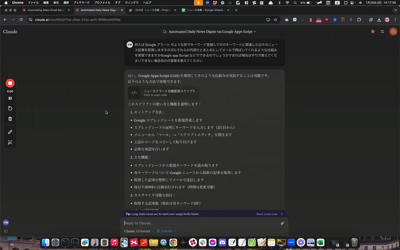Open the Chrome extensions puzzle icon

point(359,20)
